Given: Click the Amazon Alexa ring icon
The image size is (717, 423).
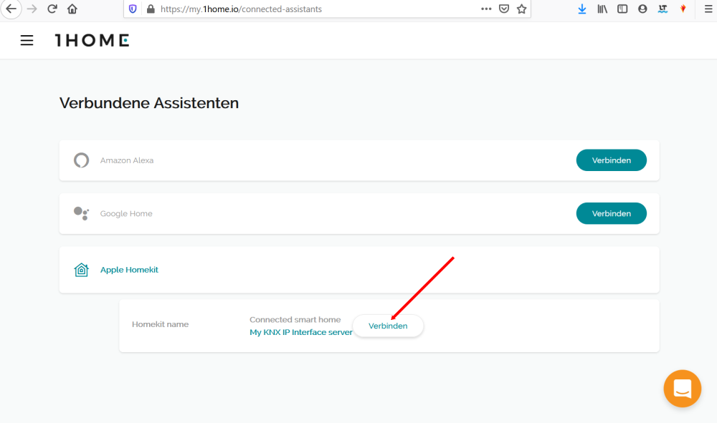Looking at the screenshot, I should click(82, 160).
